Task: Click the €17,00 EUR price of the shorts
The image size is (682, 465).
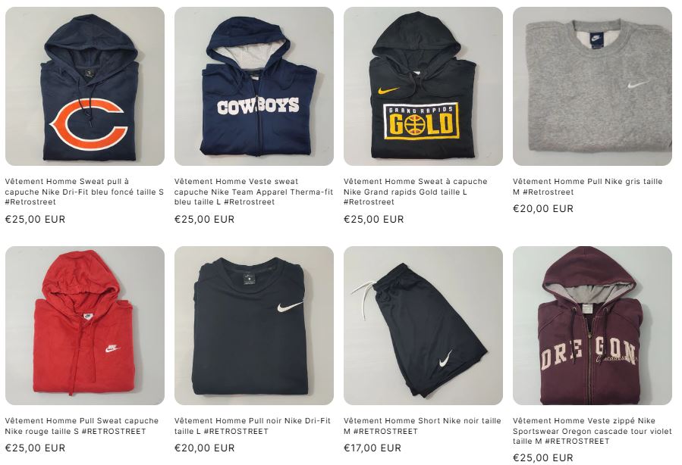Action: tap(372, 448)
